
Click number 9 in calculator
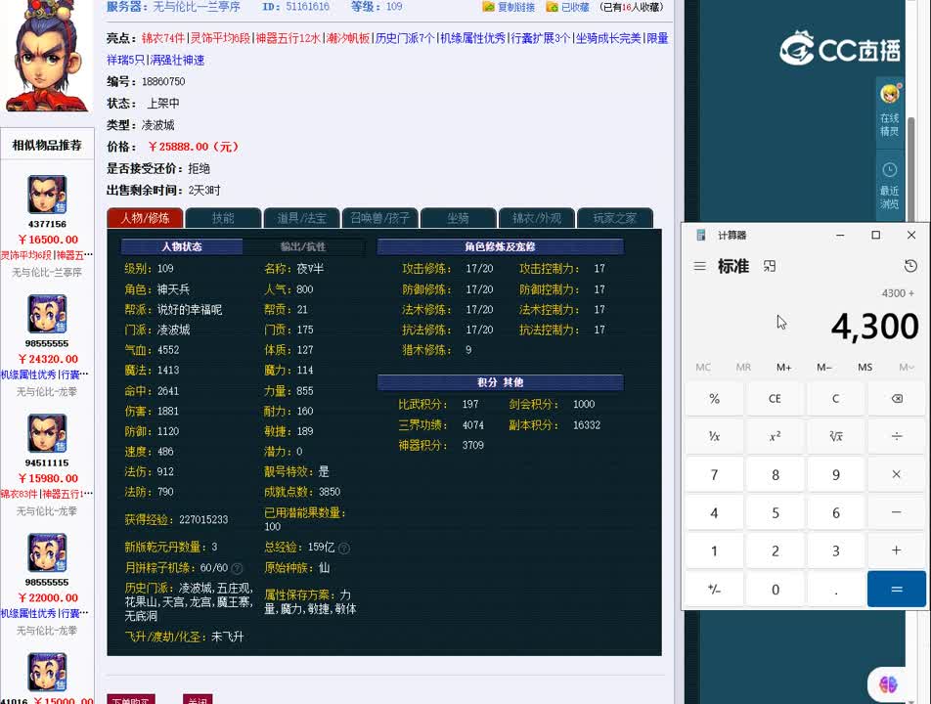(835, 474)
